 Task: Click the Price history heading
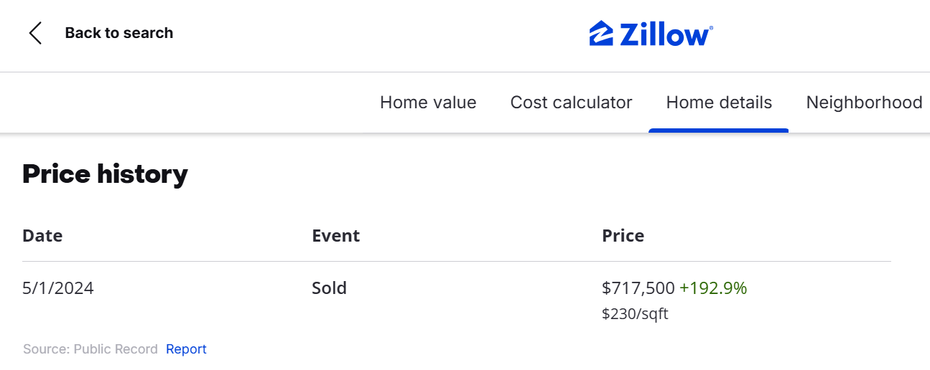(x=105, y=174)
